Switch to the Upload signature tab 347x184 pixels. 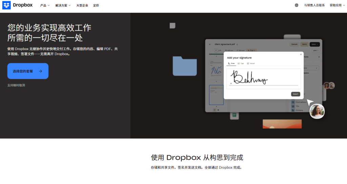pos(251,63)
